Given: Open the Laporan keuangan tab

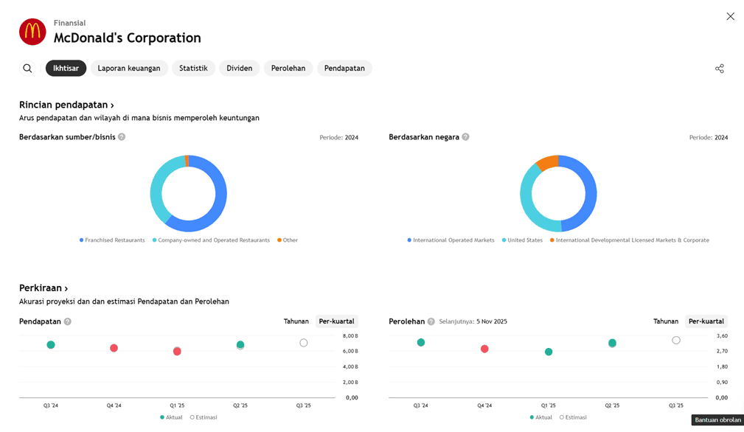Looking at the screenshot, I should (x=129, y=69).
